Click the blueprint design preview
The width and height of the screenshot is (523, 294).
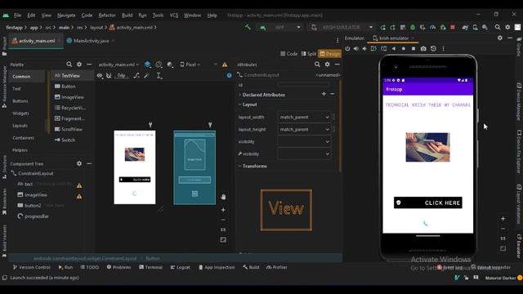(194, 167)
